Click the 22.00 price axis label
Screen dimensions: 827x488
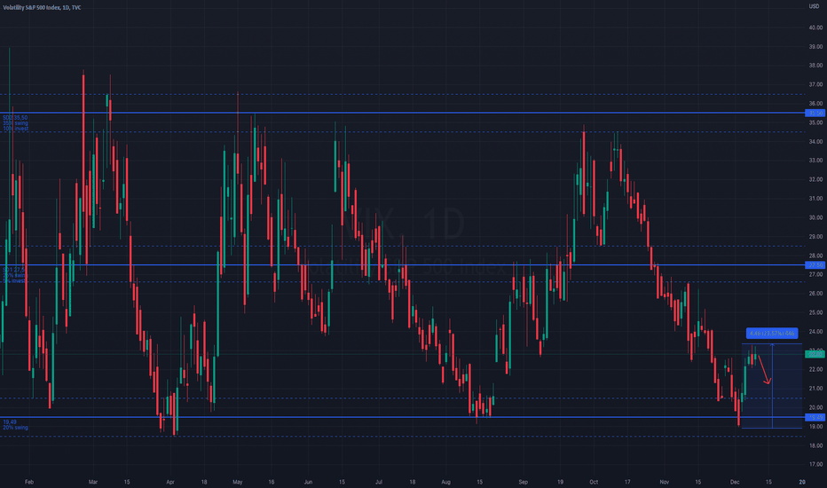815,369
